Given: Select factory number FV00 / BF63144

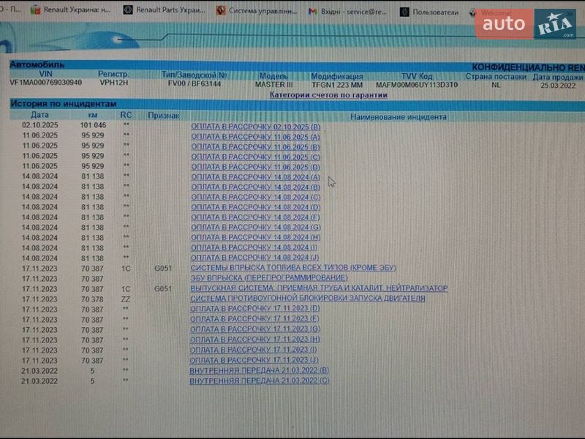Looking at the screenshot, I should 195,83.
